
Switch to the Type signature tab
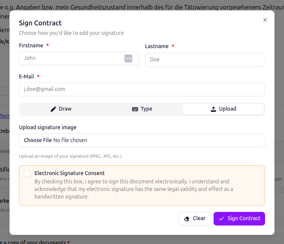coord(142,109)
